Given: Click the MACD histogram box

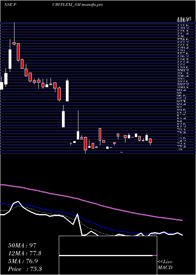Looking at the screenshot, I should click(108, 255).
